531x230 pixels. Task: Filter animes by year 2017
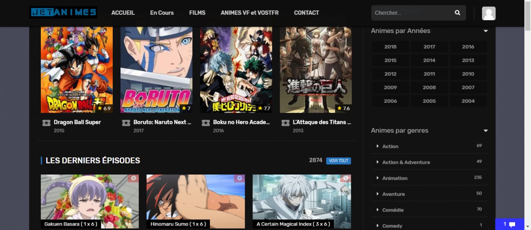coord(429,47)
